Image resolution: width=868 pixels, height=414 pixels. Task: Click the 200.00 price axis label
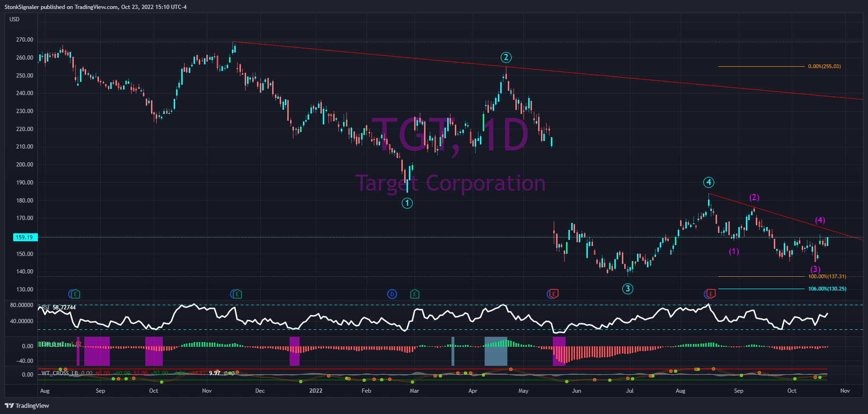[x=25, y=165]
